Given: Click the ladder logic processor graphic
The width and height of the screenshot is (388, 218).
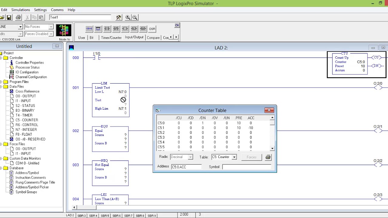Looking at the screenshot, I should point(64,30).
